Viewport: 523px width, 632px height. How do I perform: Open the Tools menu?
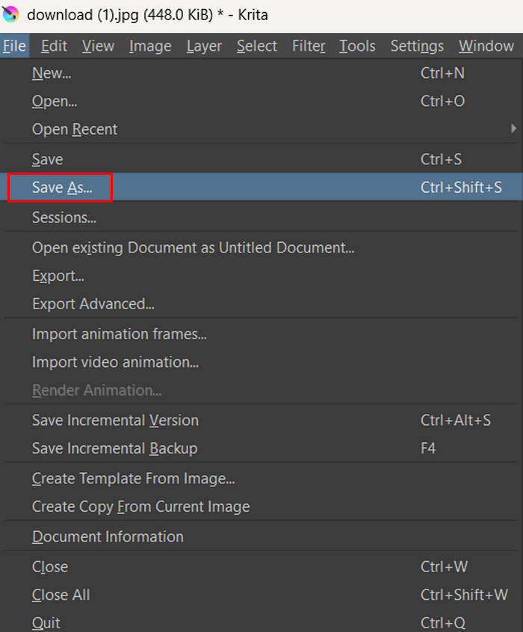tap(357, 46)
